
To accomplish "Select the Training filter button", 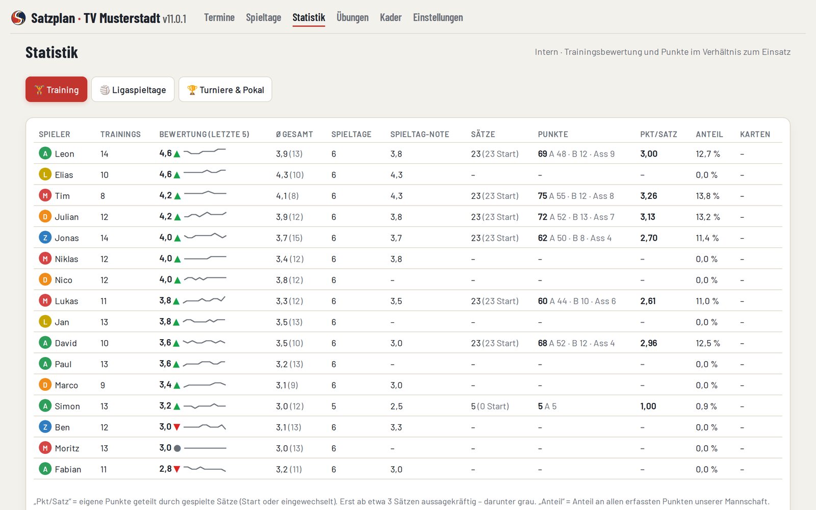I will 57,90.
